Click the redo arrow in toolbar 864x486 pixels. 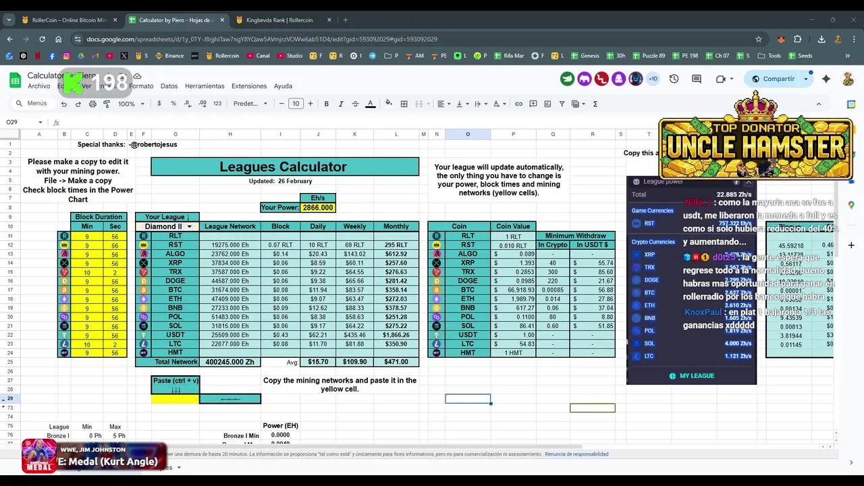tap(78, 104)
